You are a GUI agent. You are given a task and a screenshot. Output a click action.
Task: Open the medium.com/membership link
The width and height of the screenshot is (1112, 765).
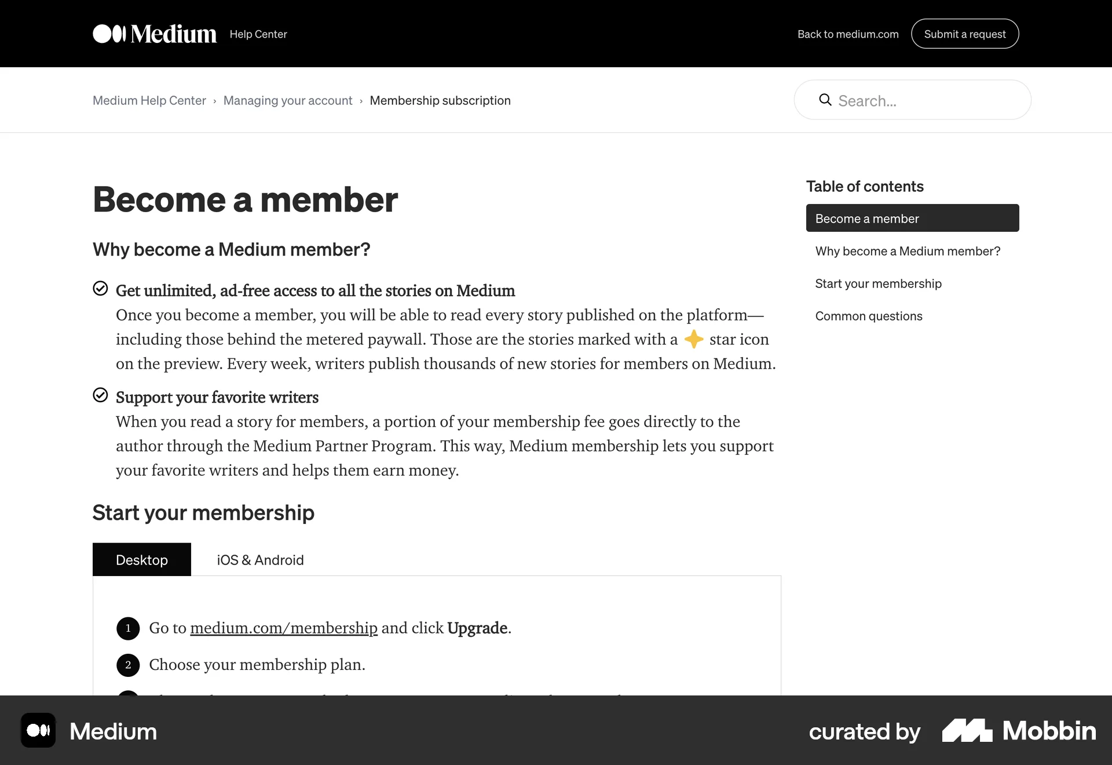coord(283,628)
